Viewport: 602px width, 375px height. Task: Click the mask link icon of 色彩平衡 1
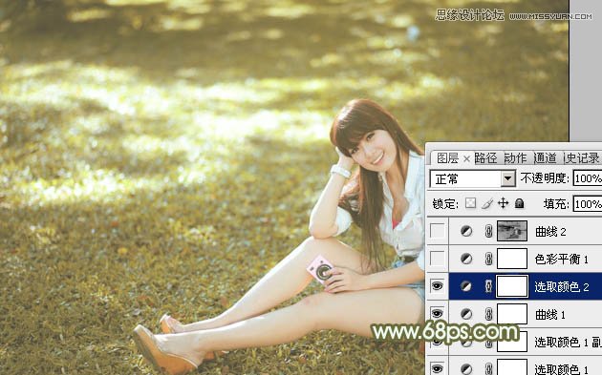[488, 260]
